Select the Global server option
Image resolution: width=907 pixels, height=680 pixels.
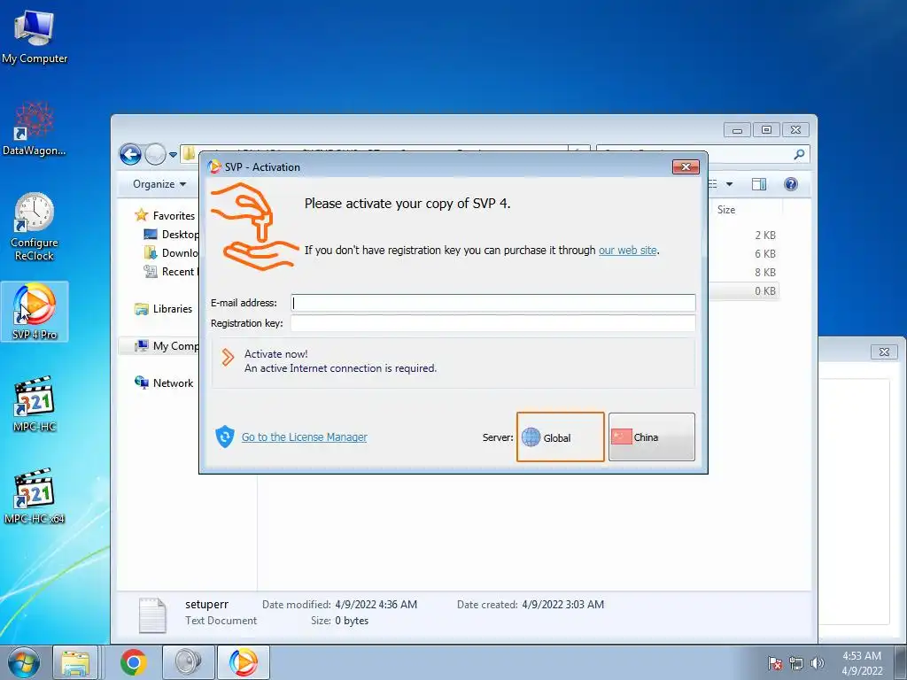(560, 437)
